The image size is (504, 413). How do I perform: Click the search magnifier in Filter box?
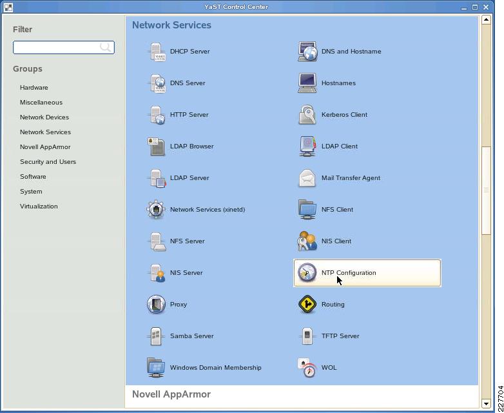[106, 47]
